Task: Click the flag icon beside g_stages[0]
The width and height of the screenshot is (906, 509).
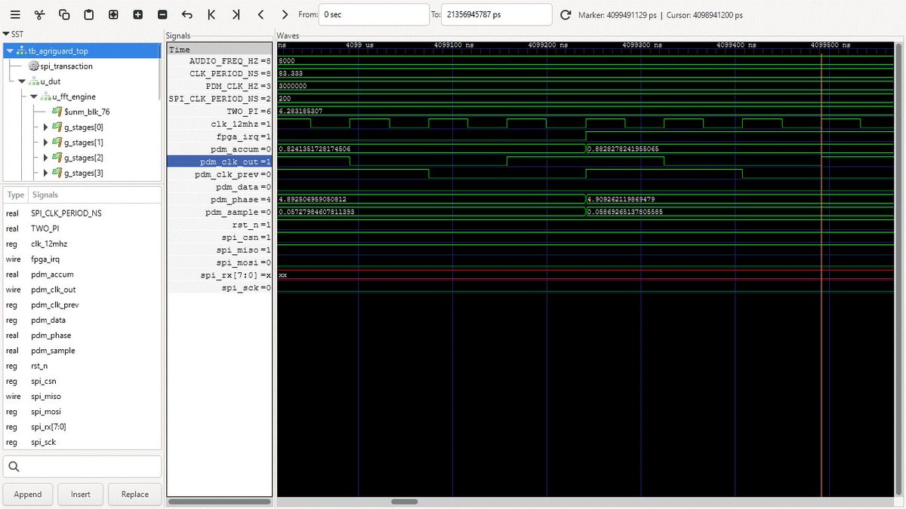Action: [x=57, y=127]
